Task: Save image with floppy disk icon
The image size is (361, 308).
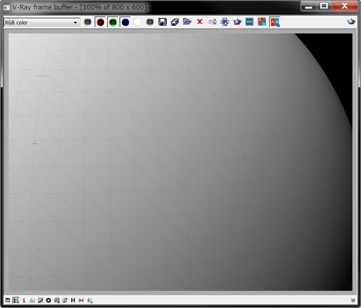Action: point(162,22)
